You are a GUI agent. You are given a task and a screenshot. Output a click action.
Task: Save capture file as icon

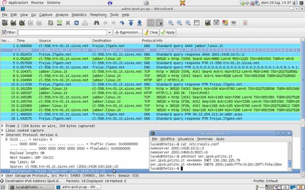coord(59,23)
